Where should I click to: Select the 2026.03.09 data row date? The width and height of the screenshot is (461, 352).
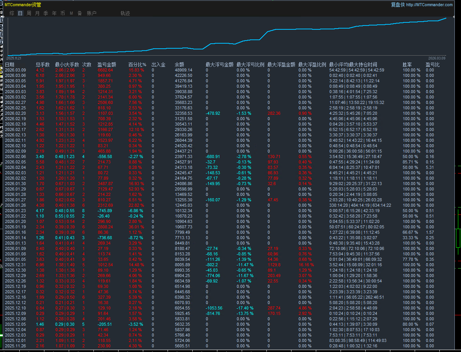point(15,70)
